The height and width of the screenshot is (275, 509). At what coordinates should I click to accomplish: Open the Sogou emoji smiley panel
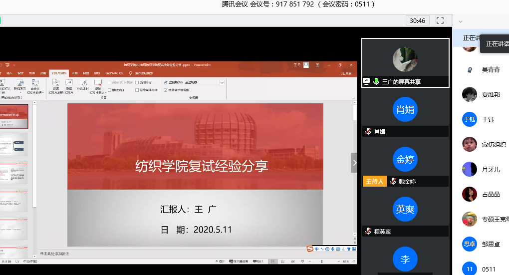point(327,249)
